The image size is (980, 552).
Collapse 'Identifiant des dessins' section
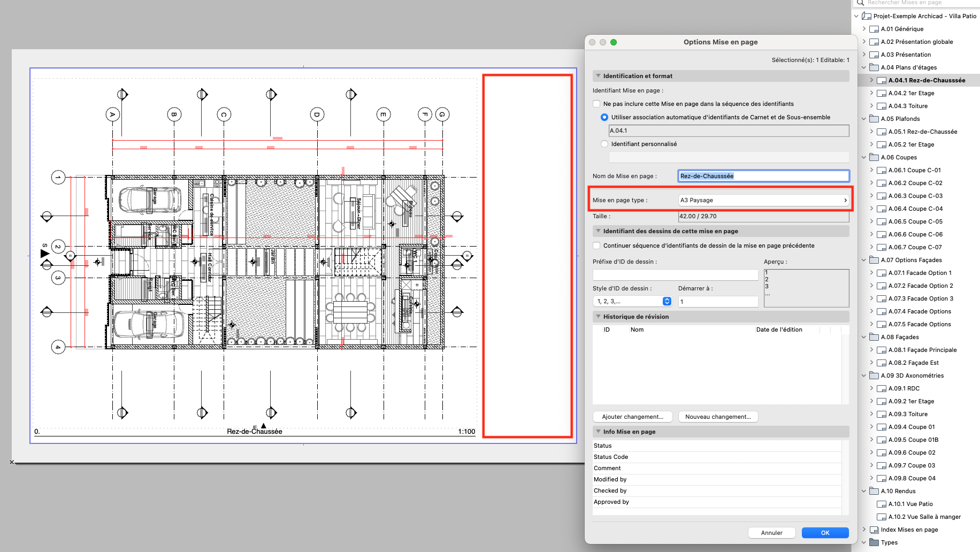pyautogui.click(x=599, y=231)
